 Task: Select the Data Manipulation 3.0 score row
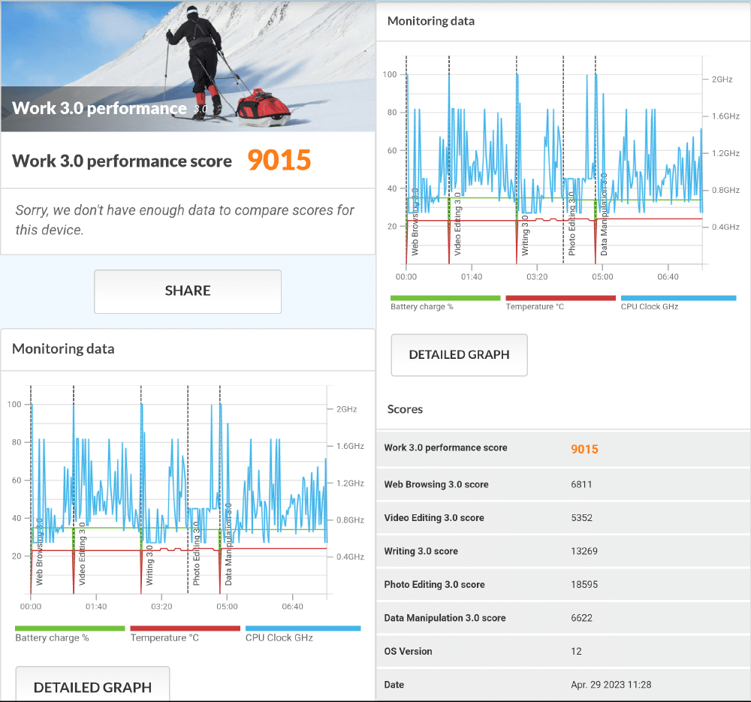pyautogui.click(x=563, y=618)
